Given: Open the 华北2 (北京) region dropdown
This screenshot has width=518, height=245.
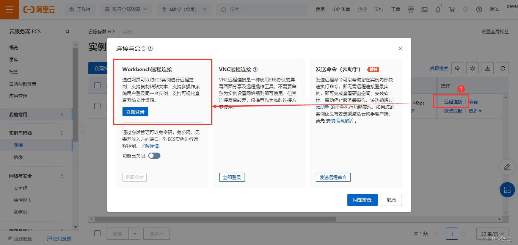Looking at the screenshot, I should [184, 9].
